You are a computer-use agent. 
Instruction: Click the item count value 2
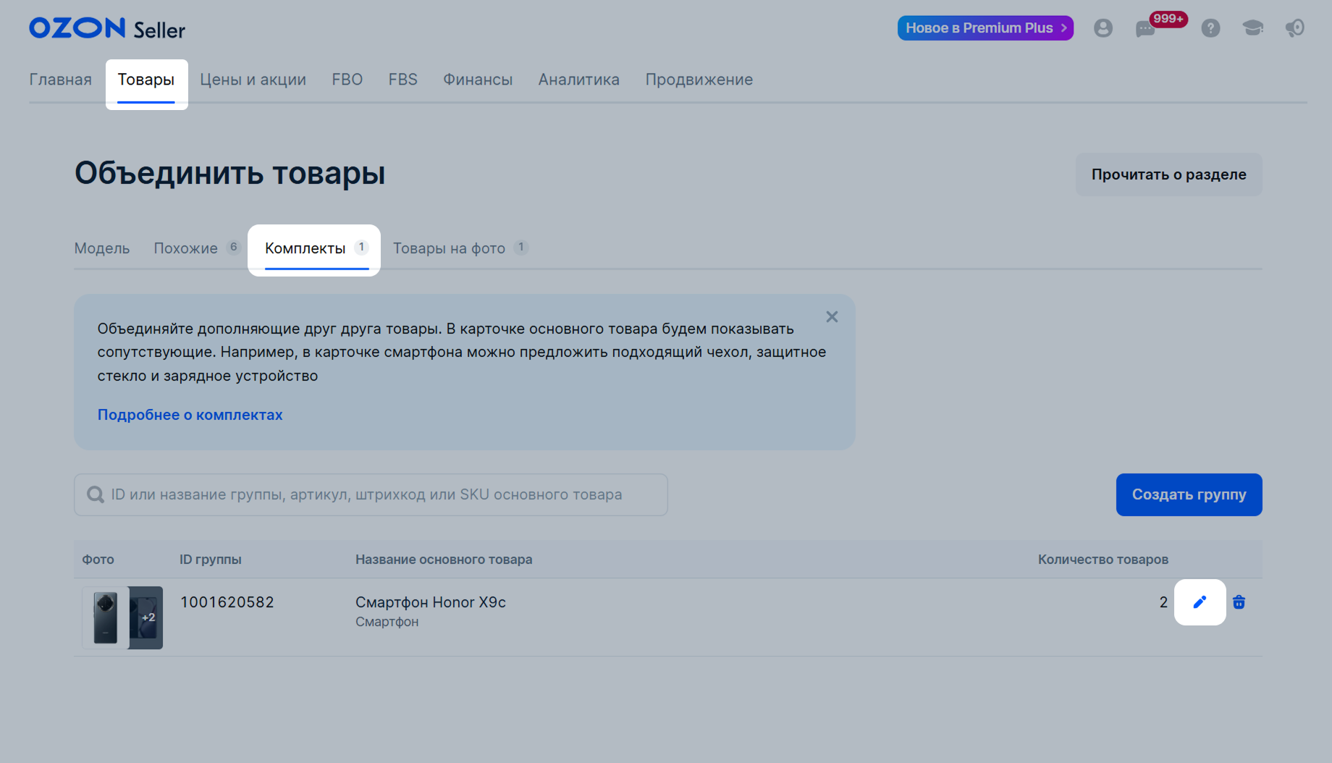(1163, 602)
